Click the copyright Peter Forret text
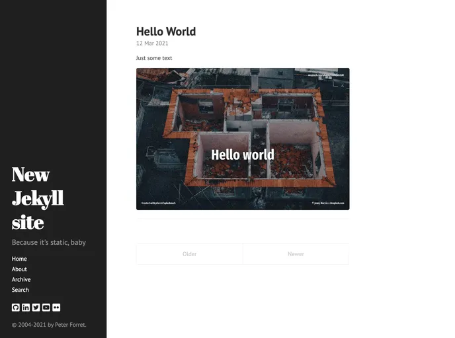Image resolution: width=455 pixels, height=338 pixels. pyautogui.click(x=49, y=325)
